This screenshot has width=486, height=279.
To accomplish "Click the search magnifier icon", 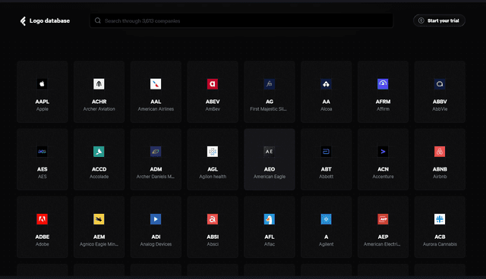I will point(98,20).
